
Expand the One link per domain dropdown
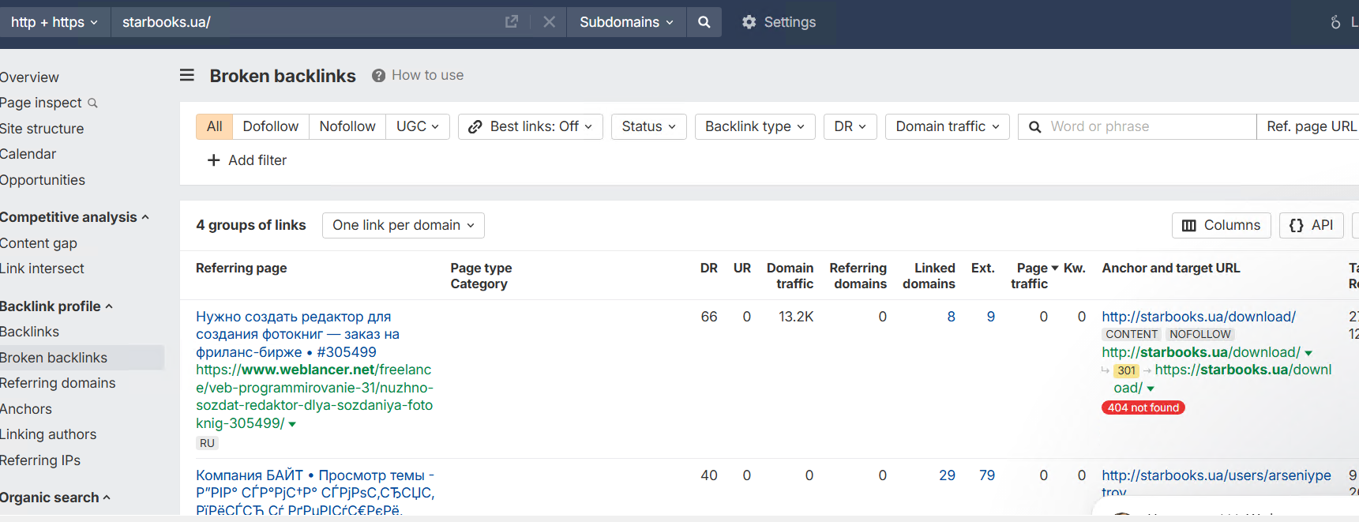[403, 225]
